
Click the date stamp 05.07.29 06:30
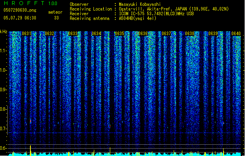pos(20,18)
